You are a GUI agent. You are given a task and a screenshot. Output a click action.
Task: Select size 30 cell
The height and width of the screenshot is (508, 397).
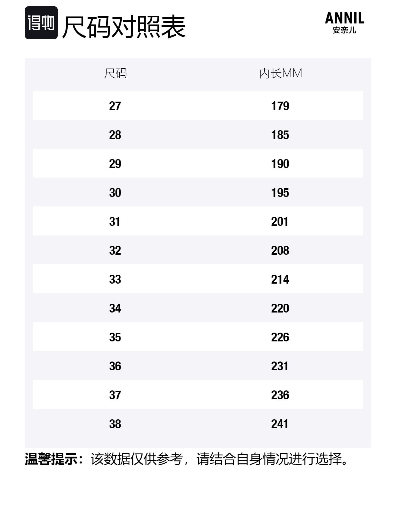pyautogui.click(x=115, y=193)
